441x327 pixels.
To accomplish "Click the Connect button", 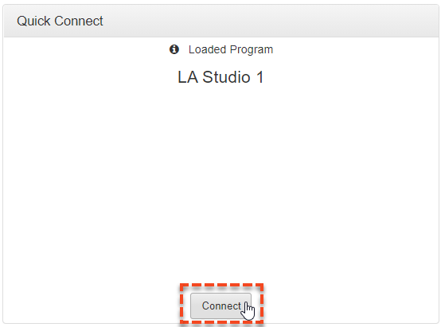I will coord(220,306).
